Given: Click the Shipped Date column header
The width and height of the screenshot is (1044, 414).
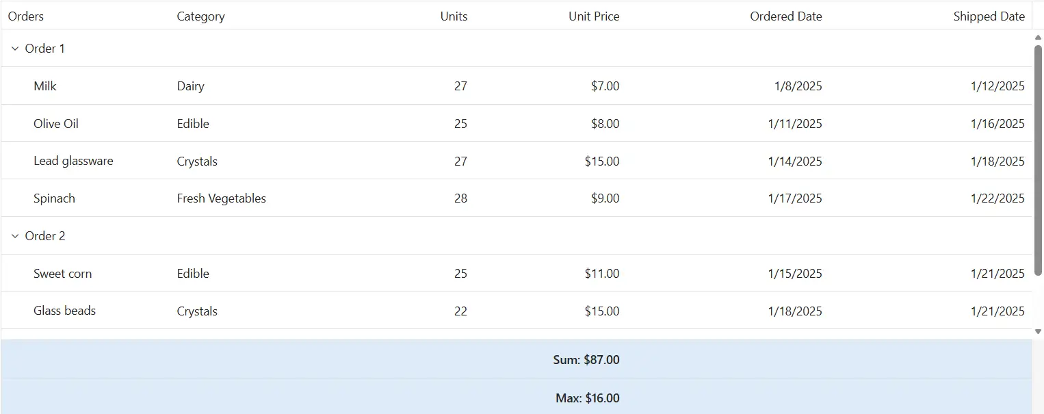Looking at the screenshot, I should 989,16.
